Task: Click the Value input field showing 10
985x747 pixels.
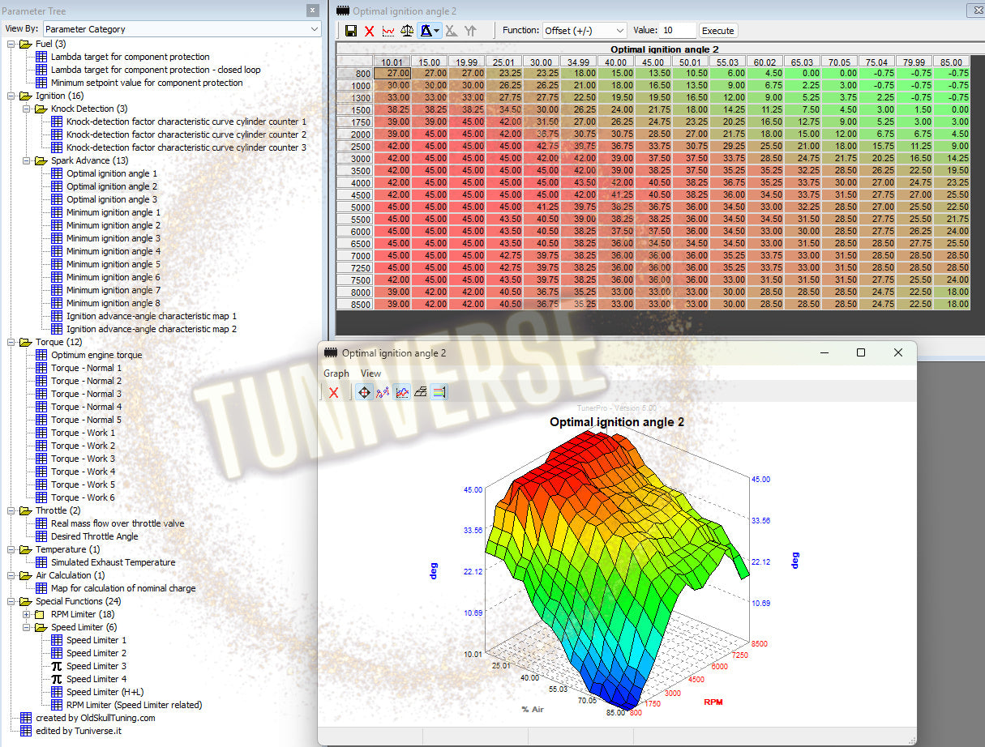Action: pyautogui.click(x=678, y=31)
